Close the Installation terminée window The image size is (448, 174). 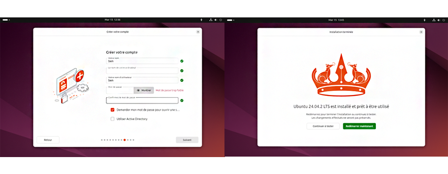(x=421, y=32)
